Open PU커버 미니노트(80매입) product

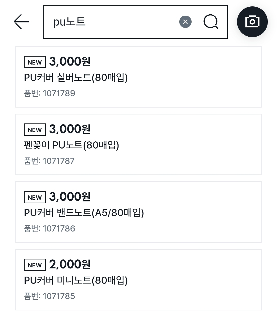tap(76, 280)
